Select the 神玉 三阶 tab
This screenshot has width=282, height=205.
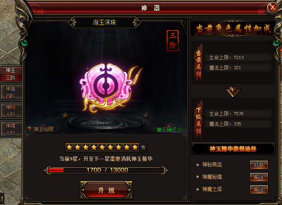pyautogui.click(x=11, y=74)
